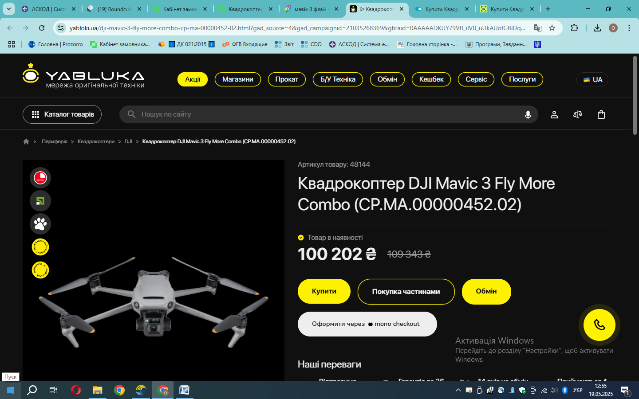Open the Акції menu item
Image resolution: width=639 pixels, height=399 pixels.
click(x=193, y=79)
